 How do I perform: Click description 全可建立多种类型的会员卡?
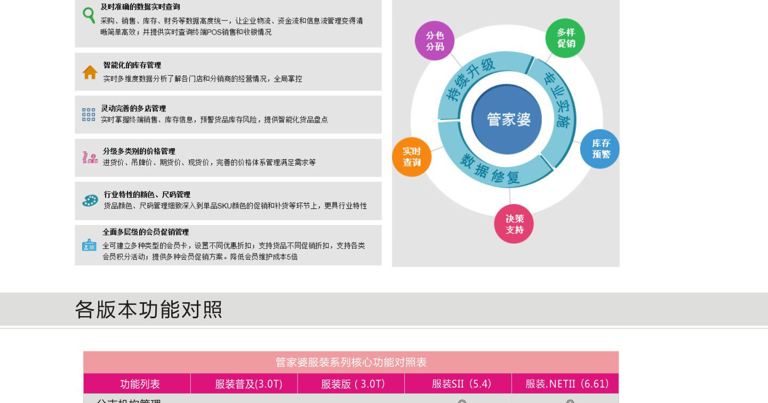click(234, 251)
